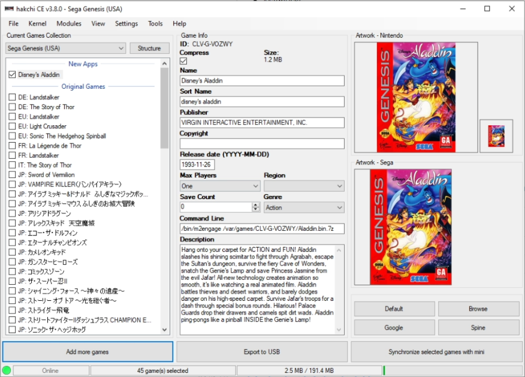This screenshot has height=377, width=525.
Task: Click games list scrollbar down arrow
Action: coord(164,330)
